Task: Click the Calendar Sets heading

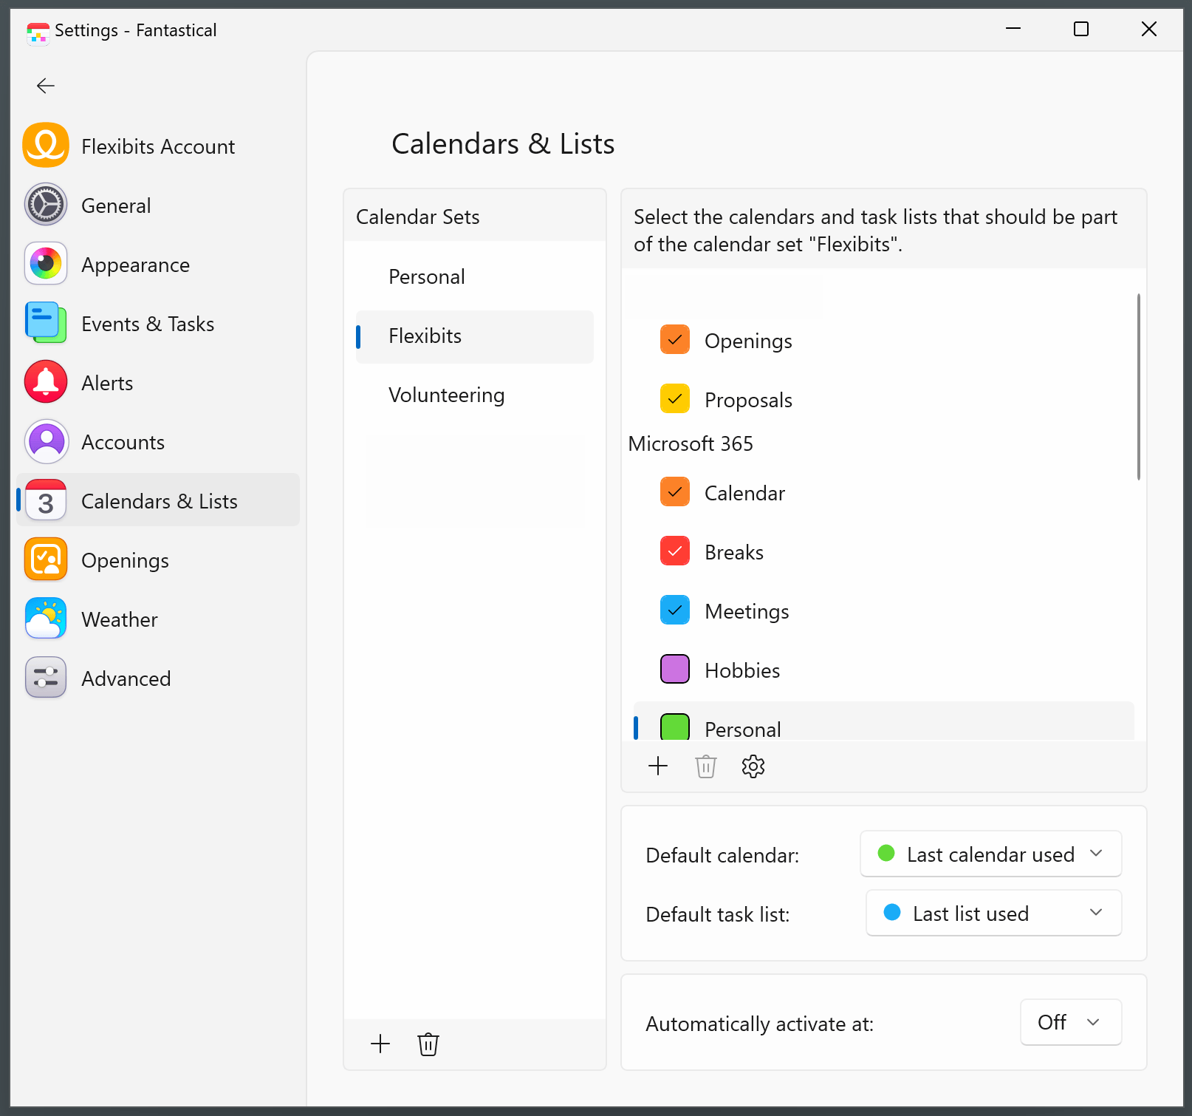Action: pyautogui.click(x=418, y=217)
